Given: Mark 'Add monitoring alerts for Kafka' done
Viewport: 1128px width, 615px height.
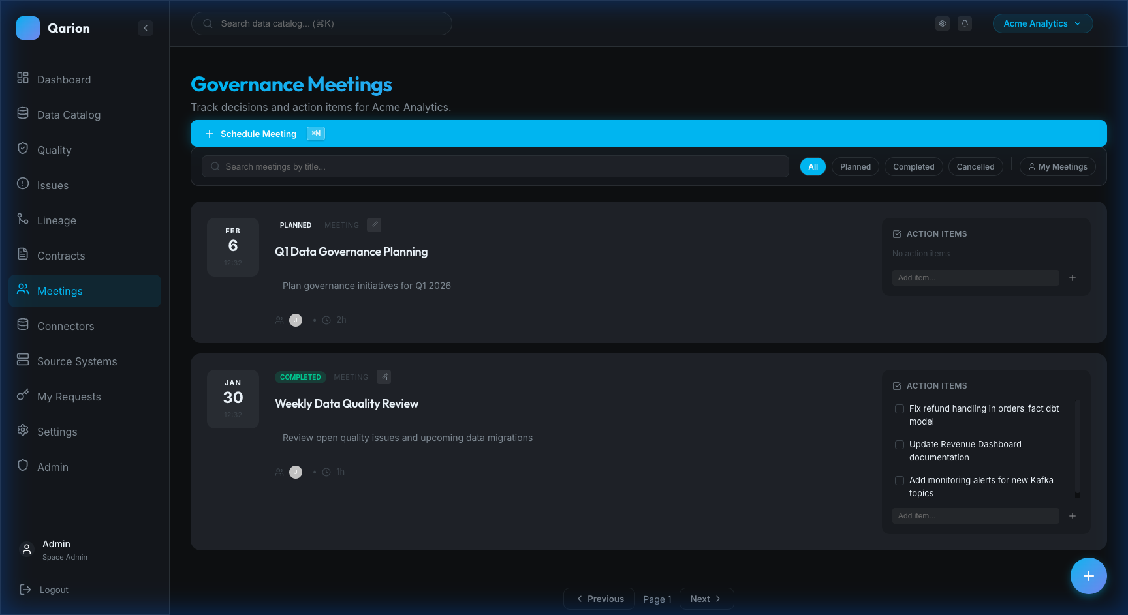Looking at the screenshot, I should [899, 481].
